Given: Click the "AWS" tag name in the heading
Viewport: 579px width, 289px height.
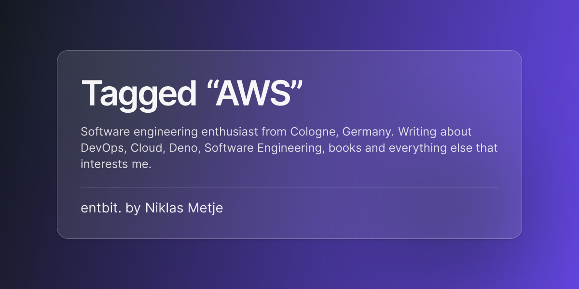Looking at the screenshot, I should coord(254,93).
